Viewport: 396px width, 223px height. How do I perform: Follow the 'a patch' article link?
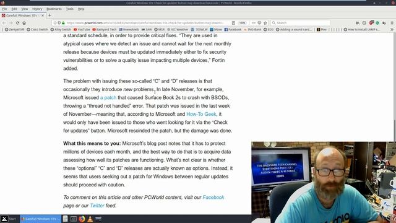coord(108,98)
